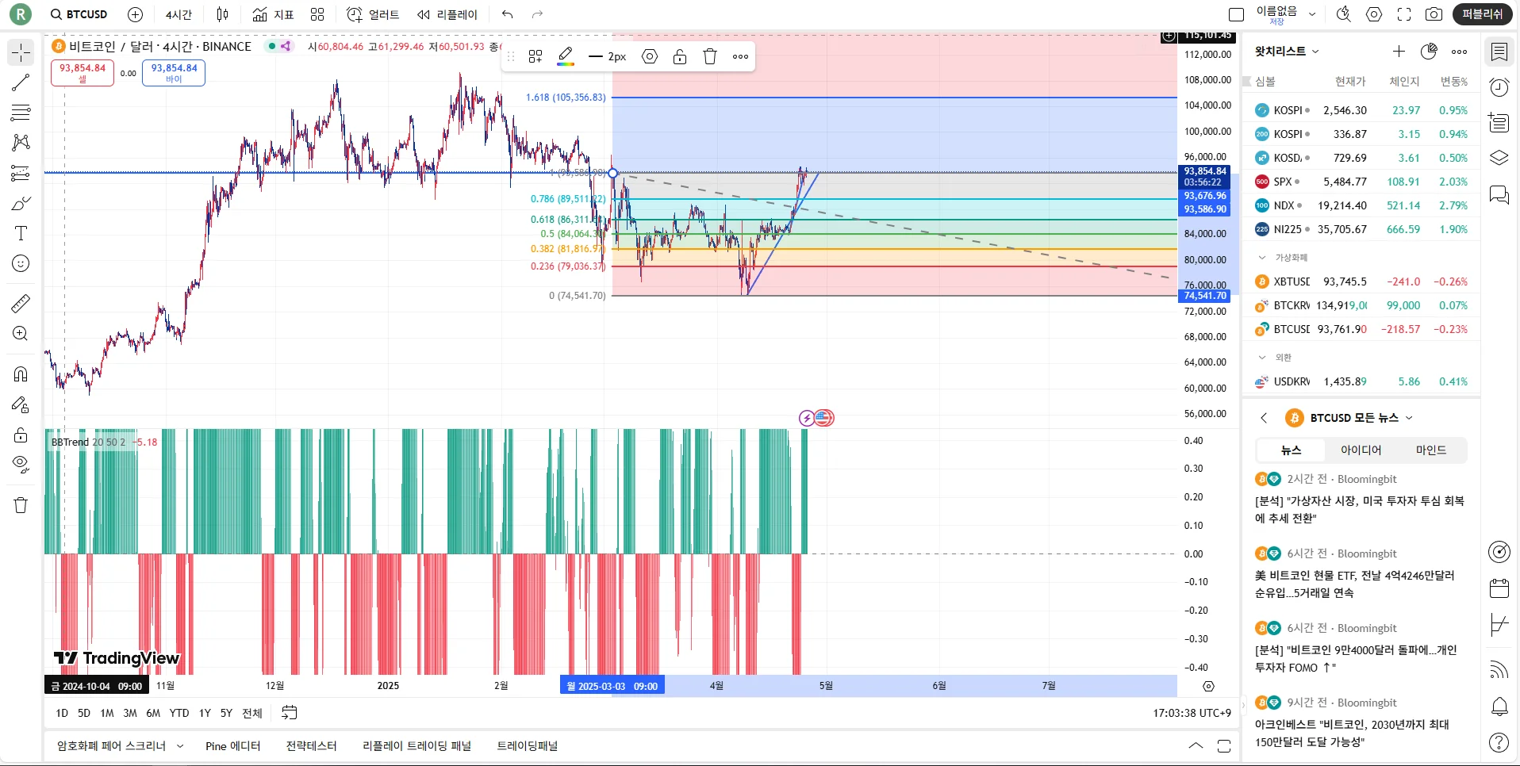Set chart range to YTD
The width and height of the screenshot is (1520, 766).
pos(179,713)
